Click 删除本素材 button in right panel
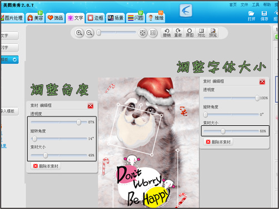The height and width of the screenshot is (209, 279). pos(218,142)
